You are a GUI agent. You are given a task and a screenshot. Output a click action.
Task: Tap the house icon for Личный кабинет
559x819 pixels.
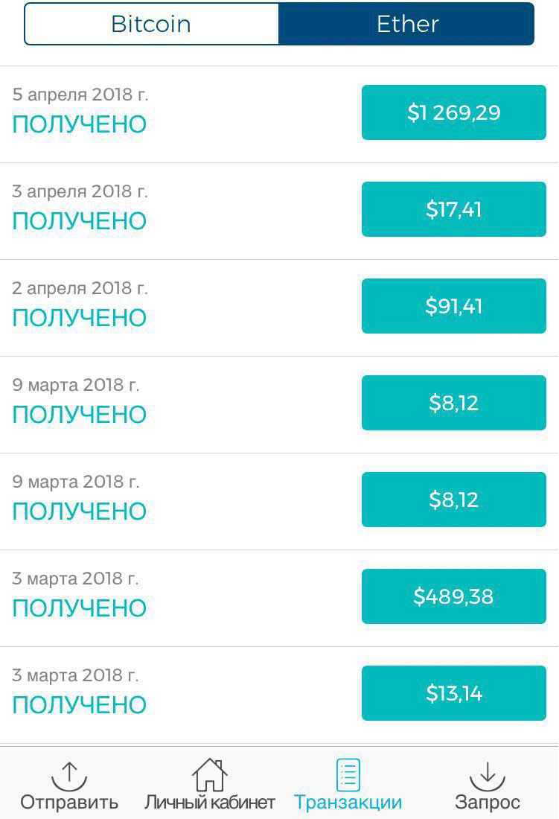(x=209, y=775)
